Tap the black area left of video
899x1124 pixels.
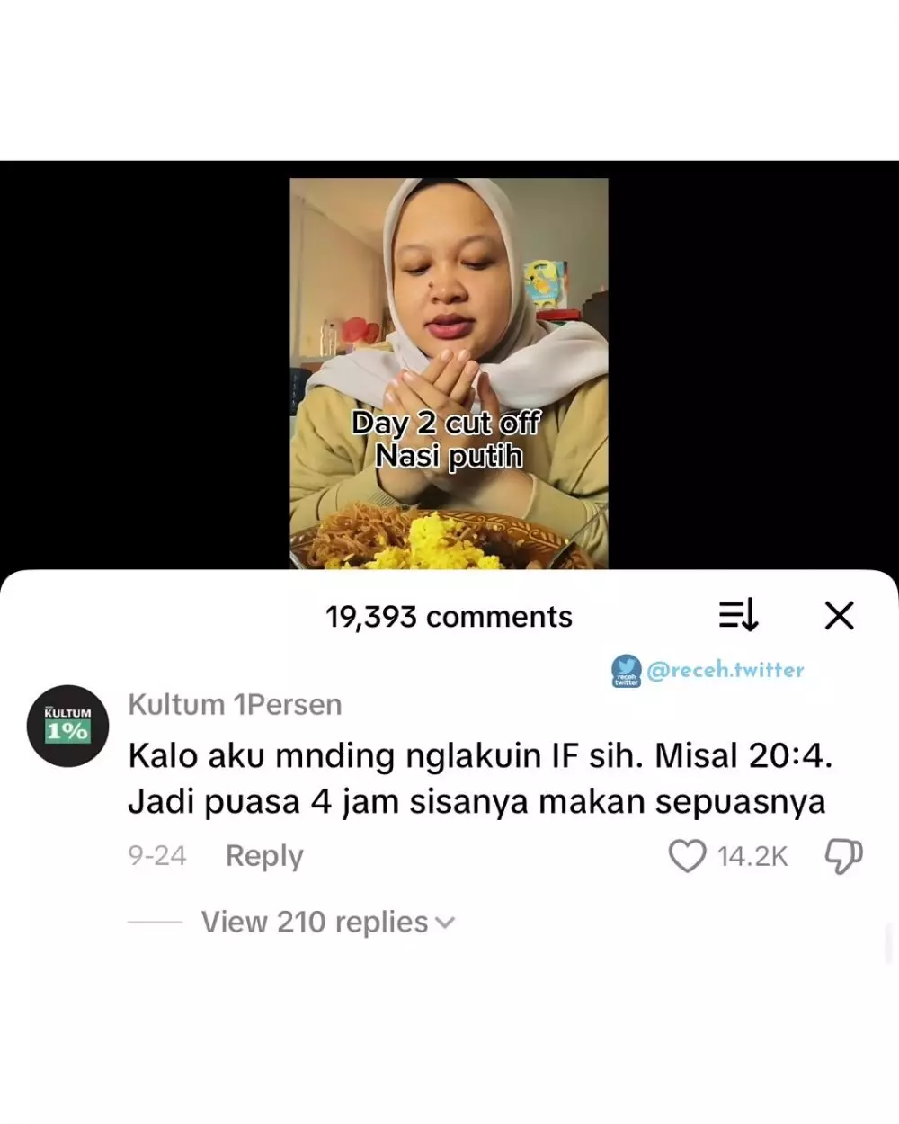point(144,364)
